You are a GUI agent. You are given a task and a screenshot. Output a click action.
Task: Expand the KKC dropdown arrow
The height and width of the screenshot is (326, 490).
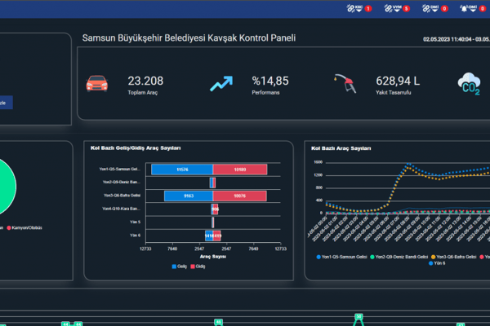(x=359, y=11)
